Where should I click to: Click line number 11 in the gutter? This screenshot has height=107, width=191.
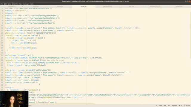pyautogui.click(x=2, y=28)
